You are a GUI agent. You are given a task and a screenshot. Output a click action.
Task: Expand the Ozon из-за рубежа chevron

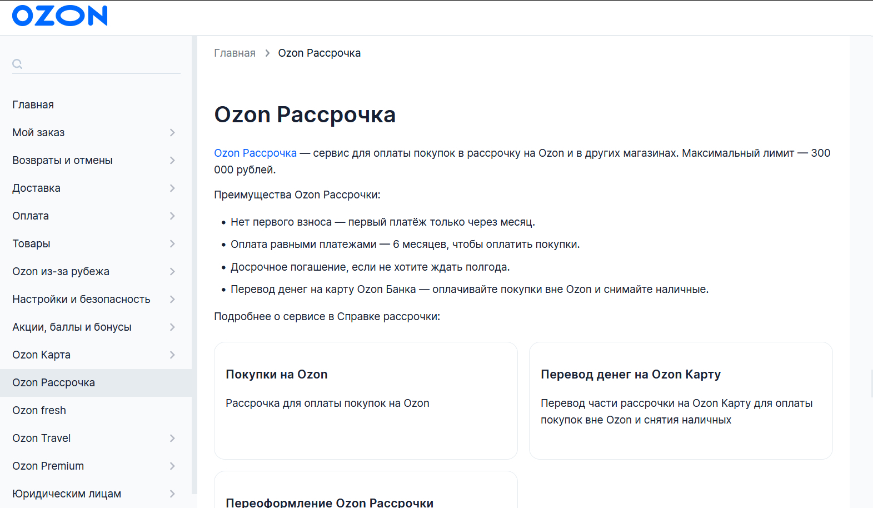(x=172, y=272)
